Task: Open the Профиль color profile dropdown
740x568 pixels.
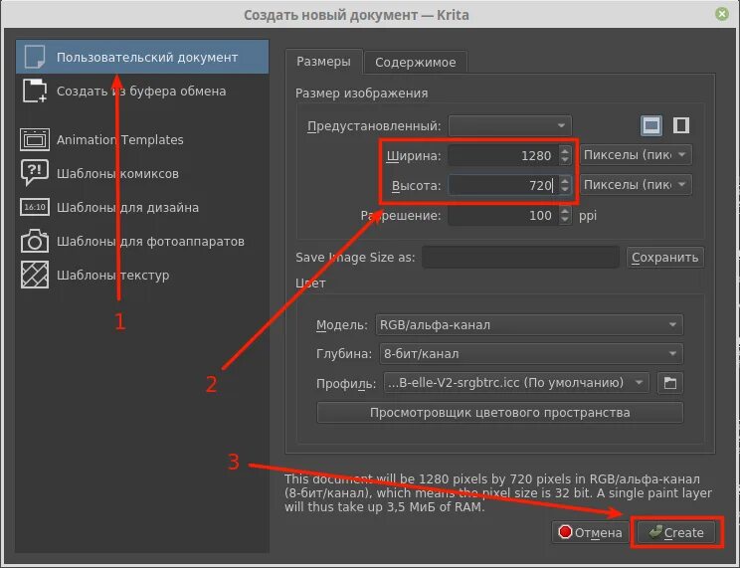Action: (516, 382)
